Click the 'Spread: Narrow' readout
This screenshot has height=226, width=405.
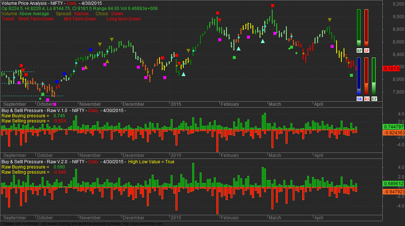(x=72, y=14)
